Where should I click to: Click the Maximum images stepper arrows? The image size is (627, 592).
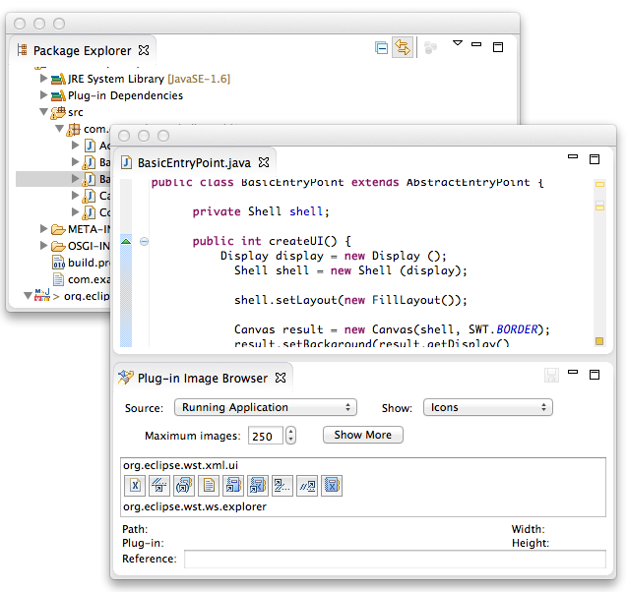(290, 436)
